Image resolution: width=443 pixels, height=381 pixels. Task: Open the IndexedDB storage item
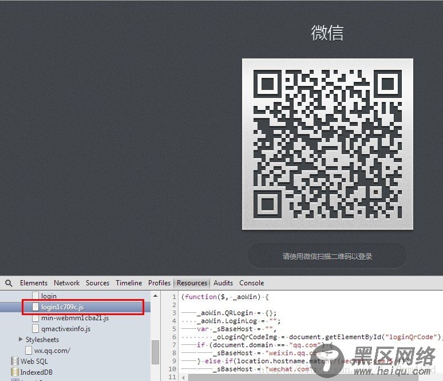(x=37, y=372)
